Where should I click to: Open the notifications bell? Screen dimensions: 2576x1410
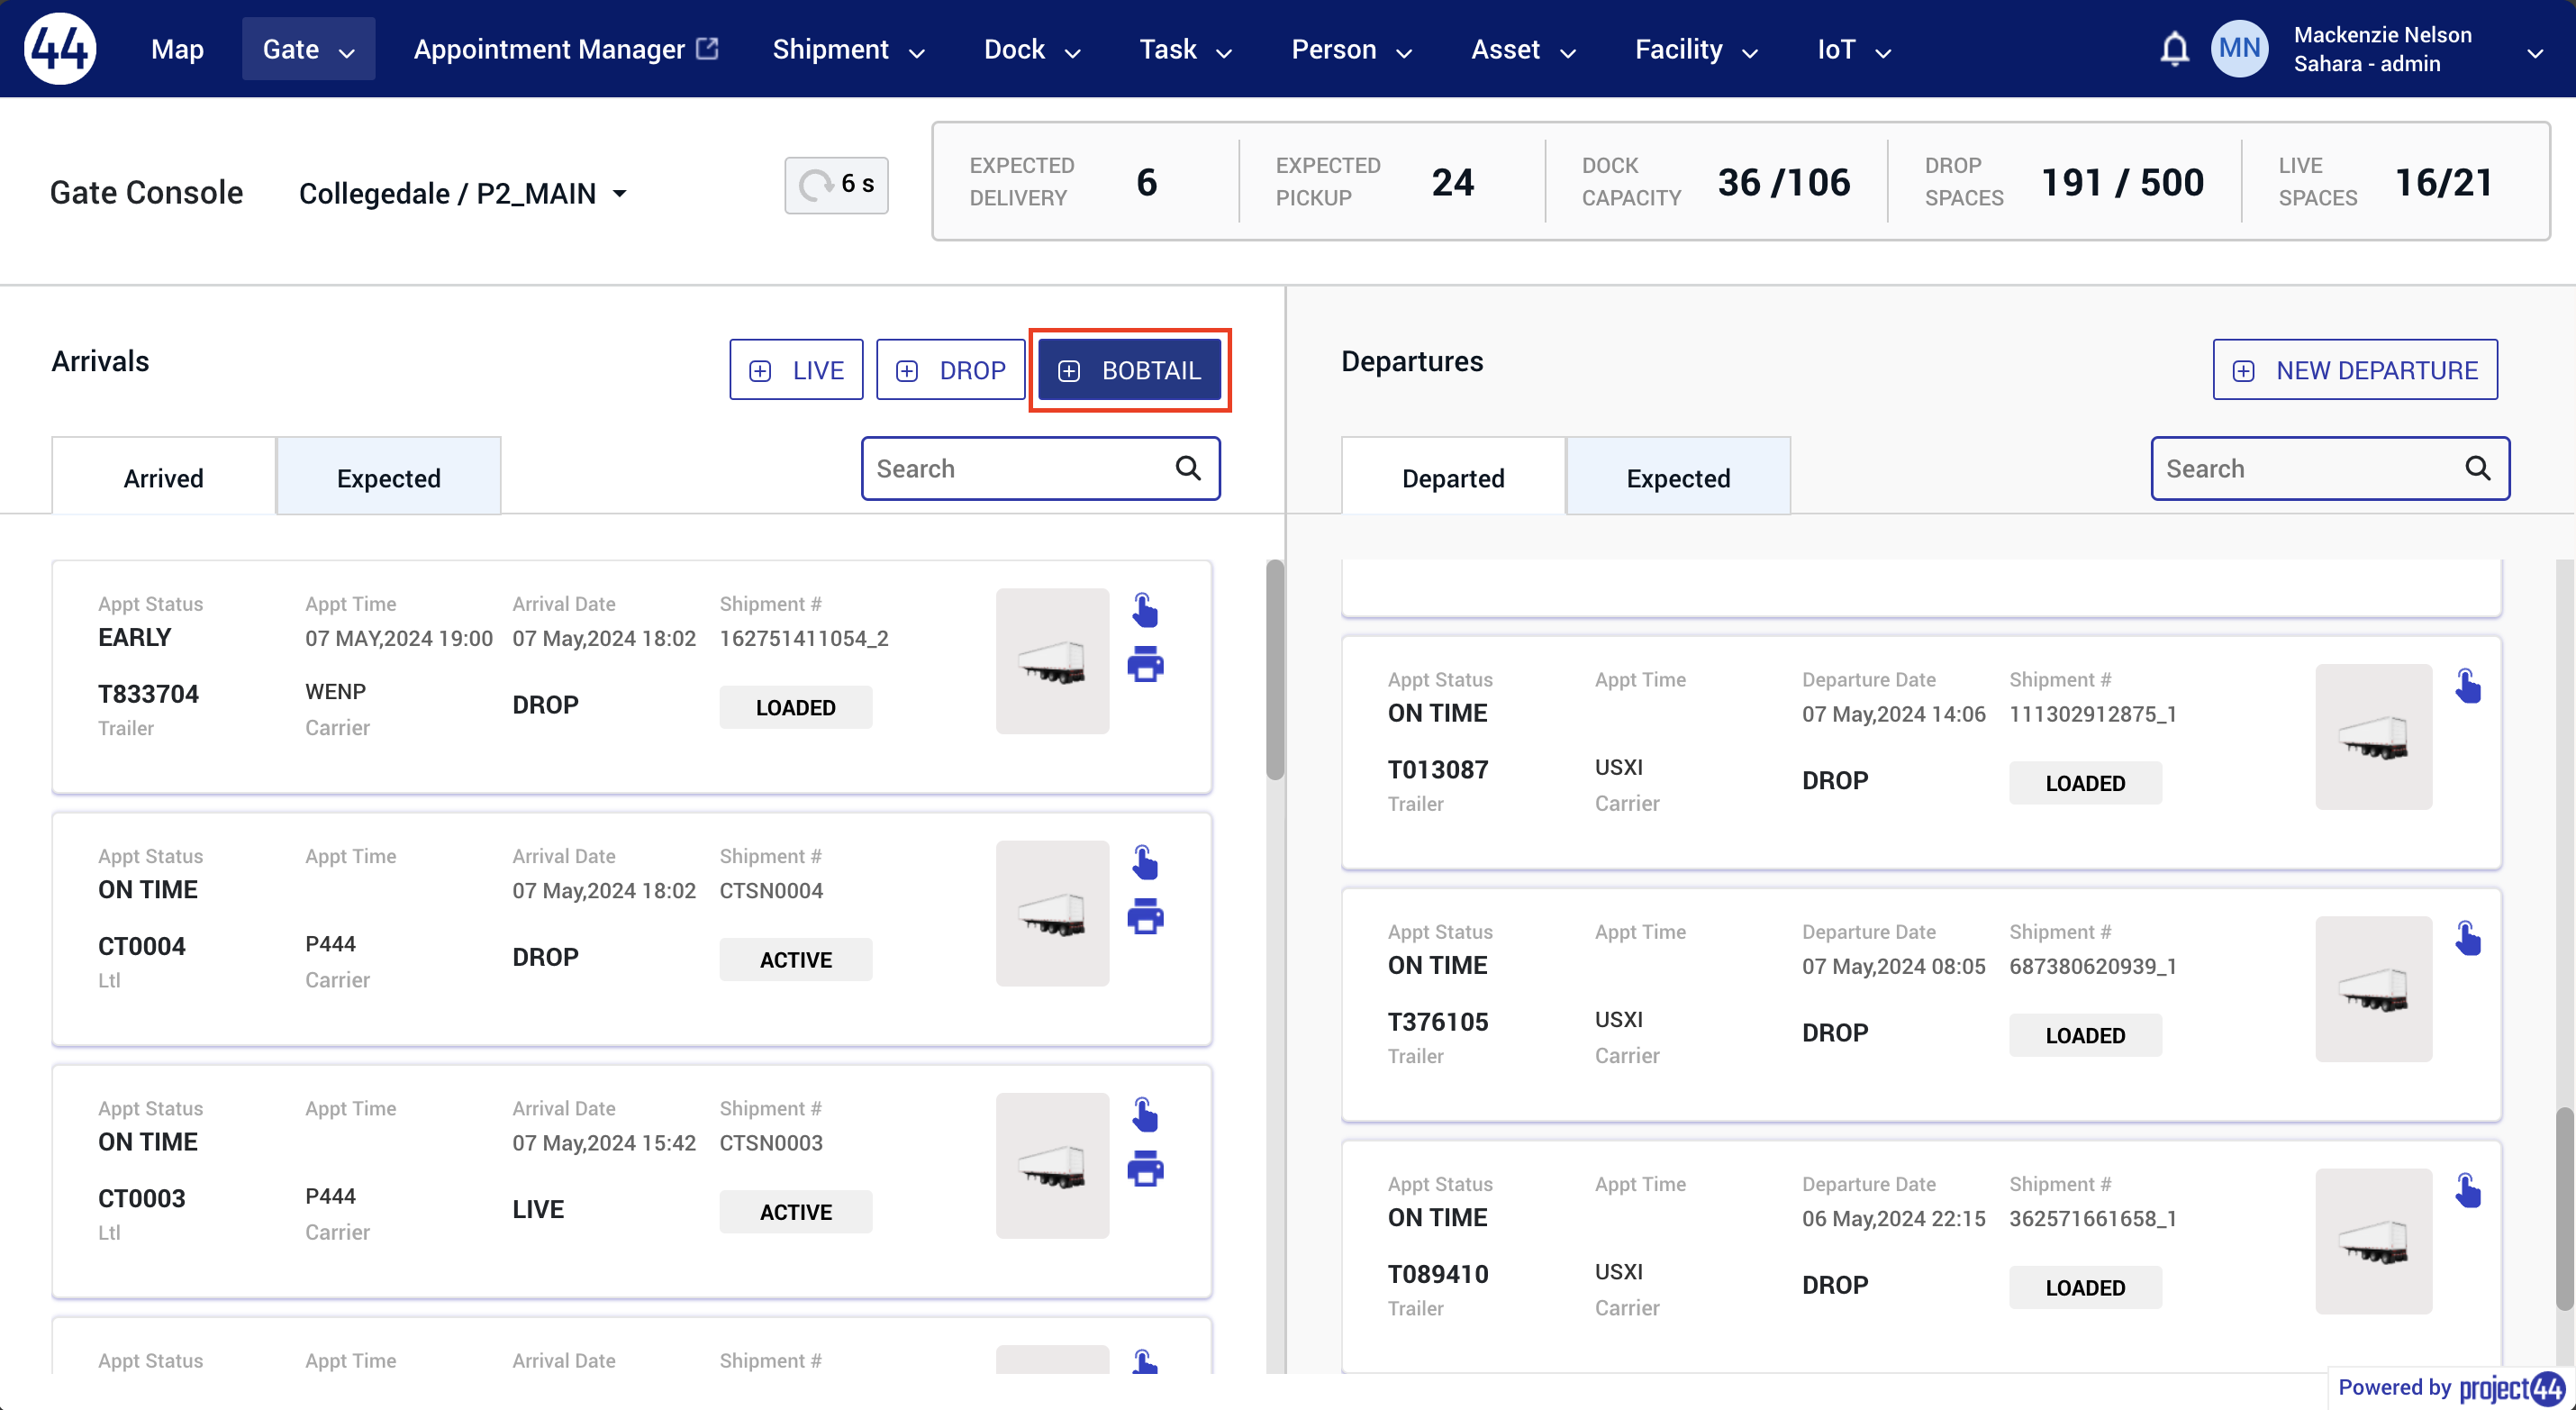(2174, 48)
